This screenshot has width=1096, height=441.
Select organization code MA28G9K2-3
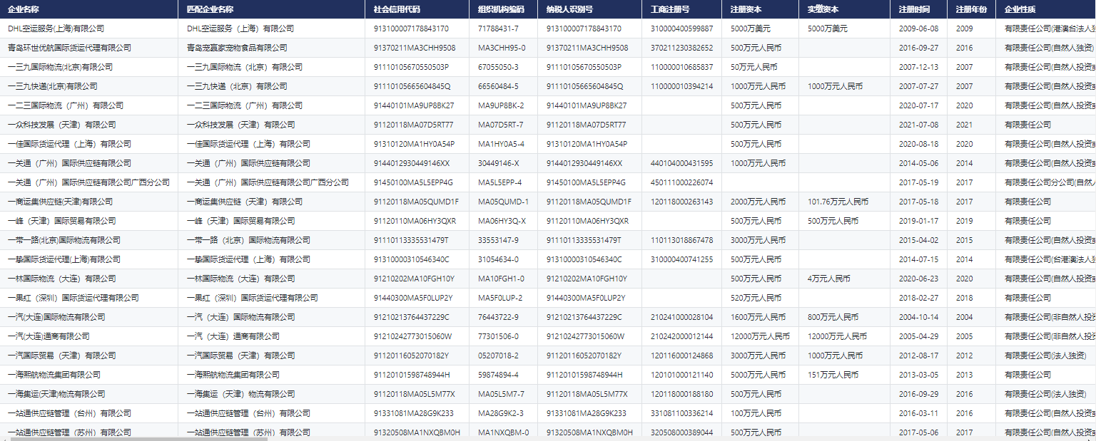(x=501, y=413)
